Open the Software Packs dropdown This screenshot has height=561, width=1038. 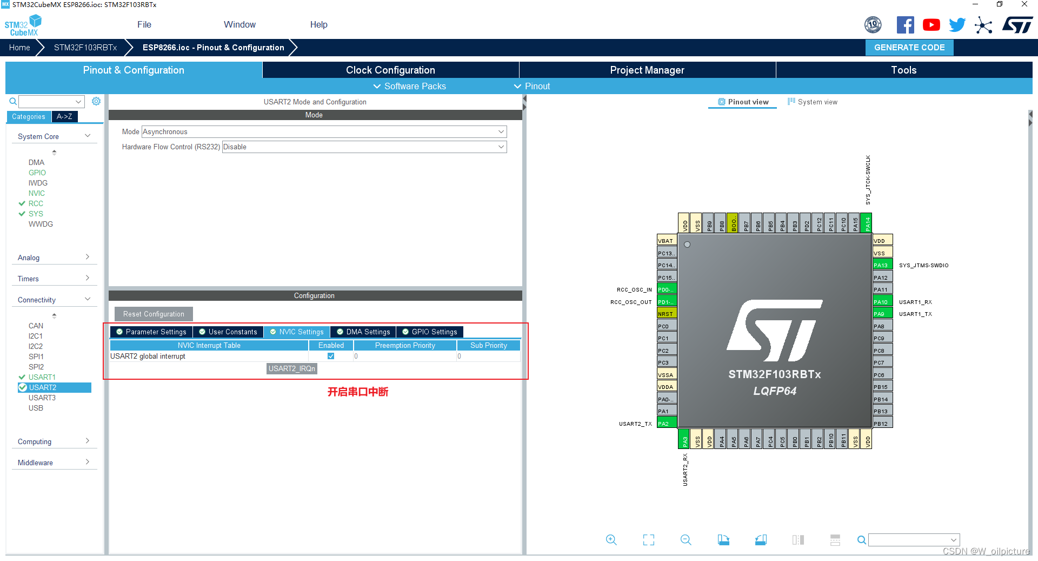409,86
